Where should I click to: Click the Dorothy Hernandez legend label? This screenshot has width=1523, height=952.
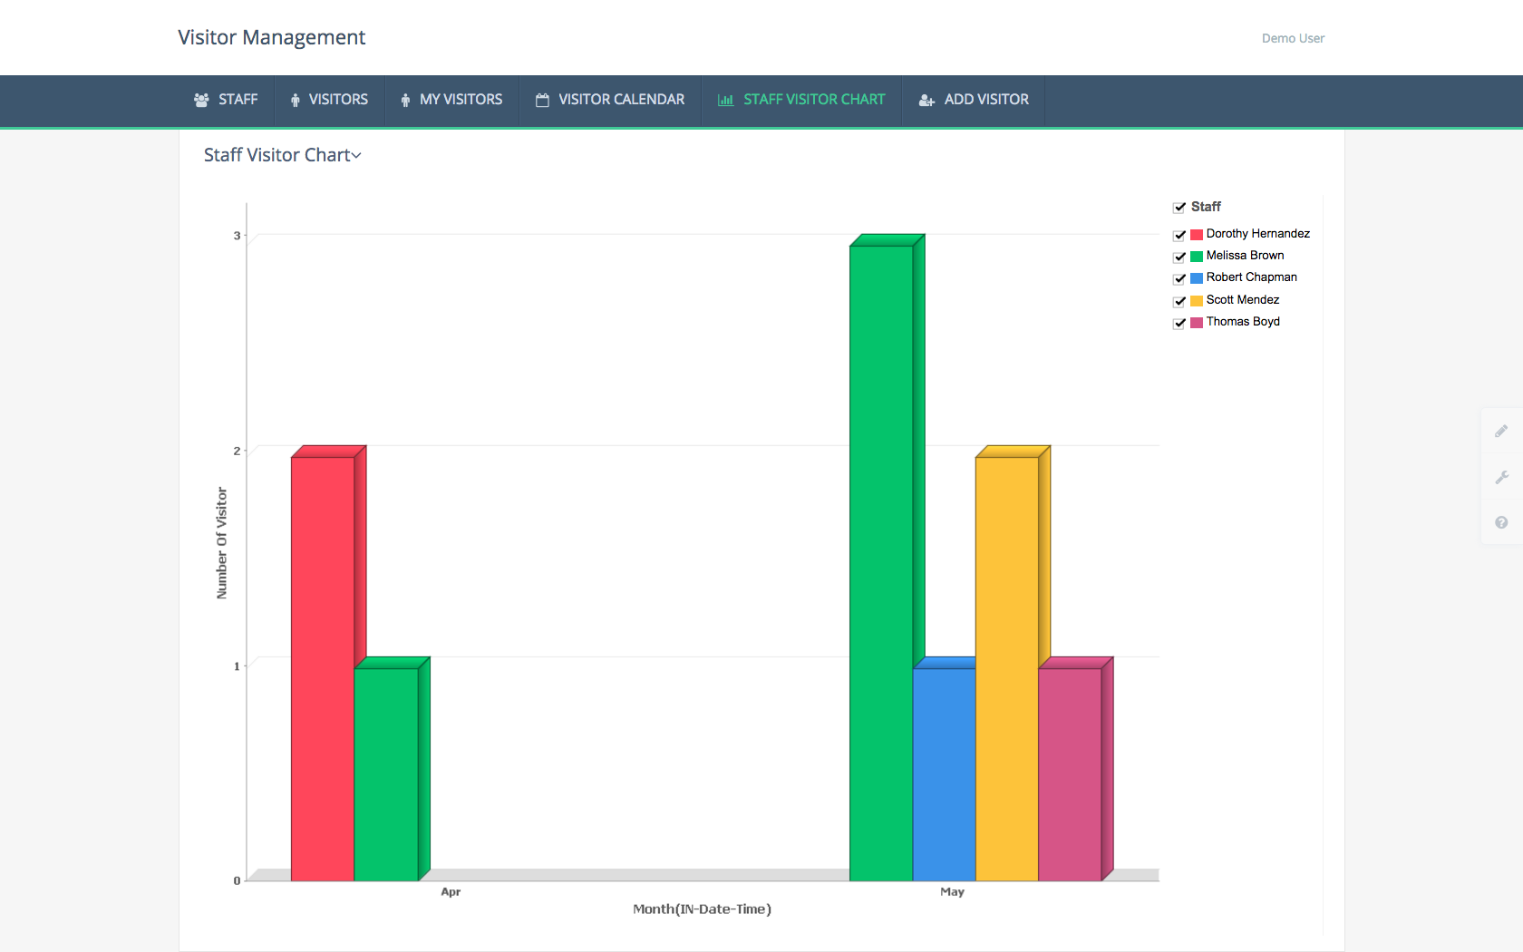1257,234
